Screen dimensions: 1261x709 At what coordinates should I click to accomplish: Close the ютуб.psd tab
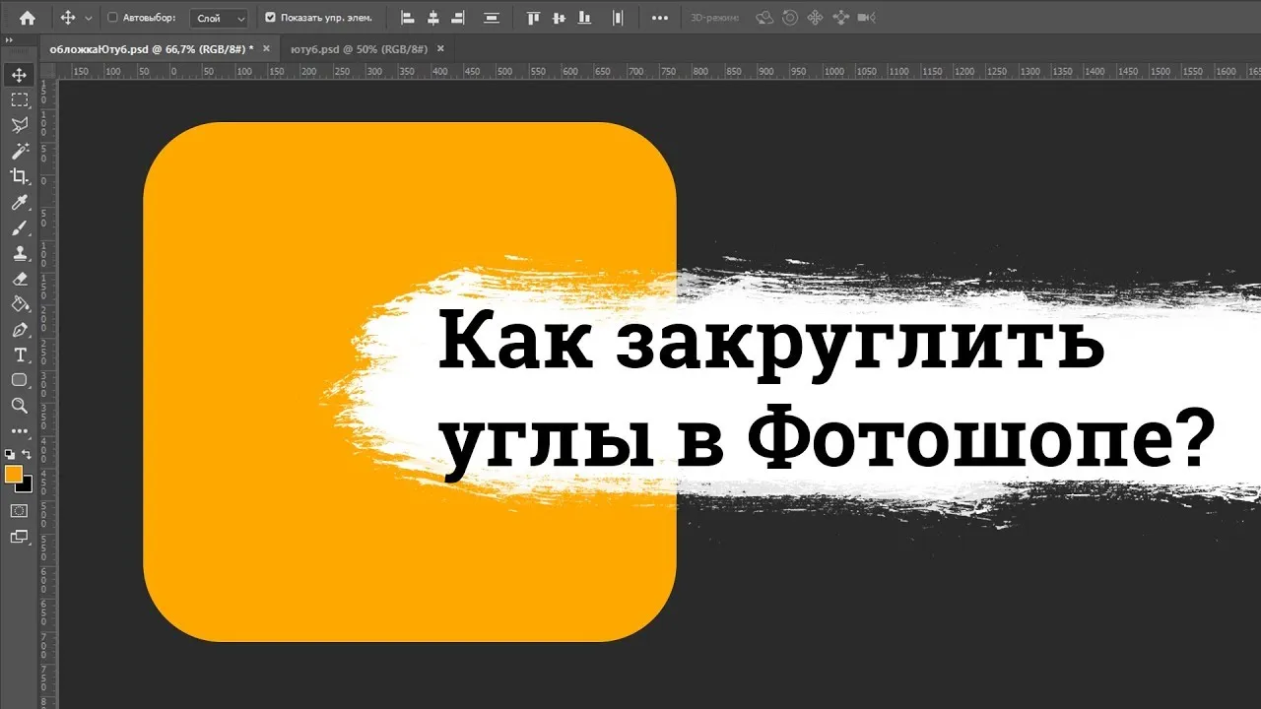click(439, 48)
